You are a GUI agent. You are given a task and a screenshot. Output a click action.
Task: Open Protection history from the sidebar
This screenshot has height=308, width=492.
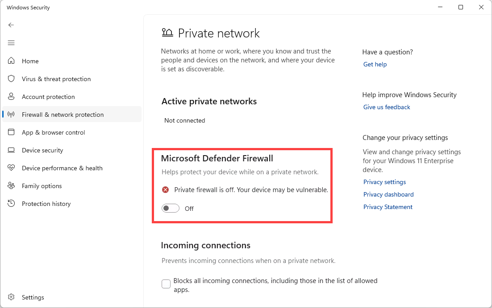point(46,204)
